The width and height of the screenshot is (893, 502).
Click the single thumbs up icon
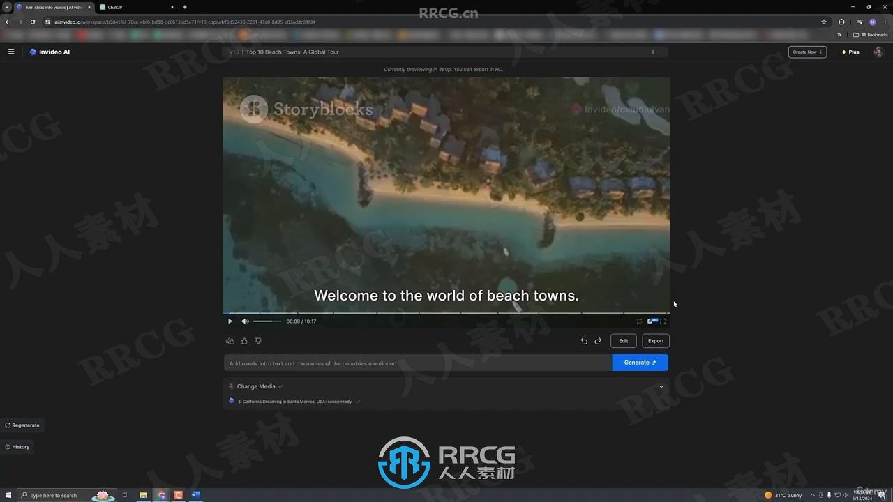click(x=244, y=341)
